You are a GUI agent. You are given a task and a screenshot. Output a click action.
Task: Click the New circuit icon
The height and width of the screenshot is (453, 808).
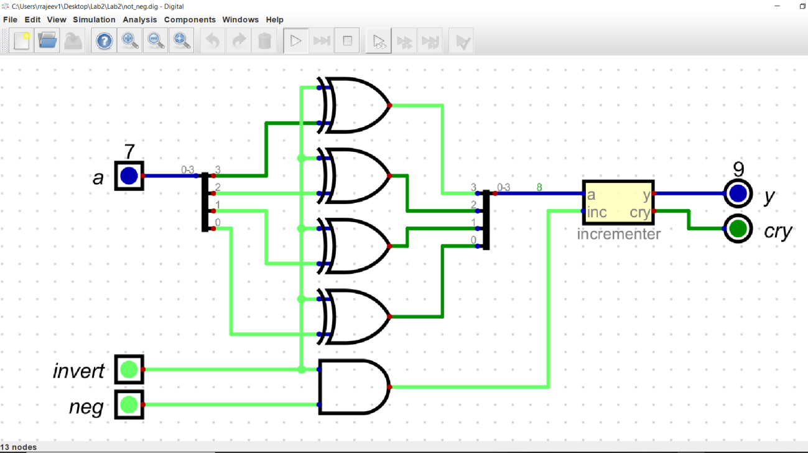tap(22, 42)
